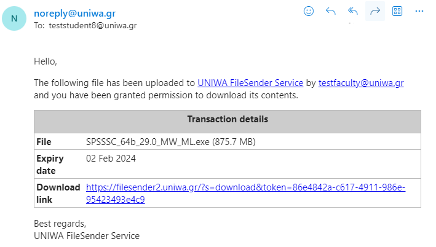Click the sender avatar with letter N
436x247 pixels.
point(14,18)
